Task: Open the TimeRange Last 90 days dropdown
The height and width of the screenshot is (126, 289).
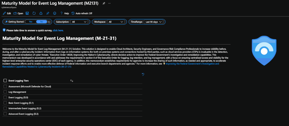Action: (154, 22)
